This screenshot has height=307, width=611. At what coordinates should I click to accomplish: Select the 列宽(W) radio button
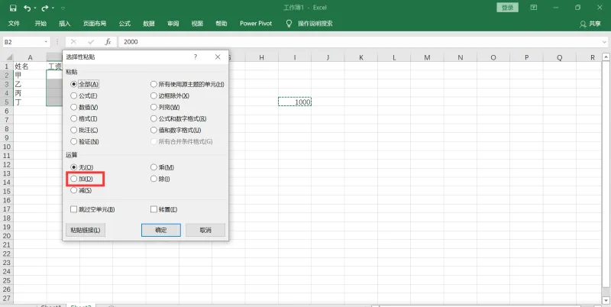(154, 107)
